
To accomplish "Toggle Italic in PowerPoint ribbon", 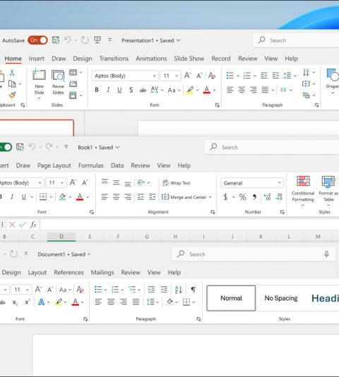I will [x=108, y=90].
